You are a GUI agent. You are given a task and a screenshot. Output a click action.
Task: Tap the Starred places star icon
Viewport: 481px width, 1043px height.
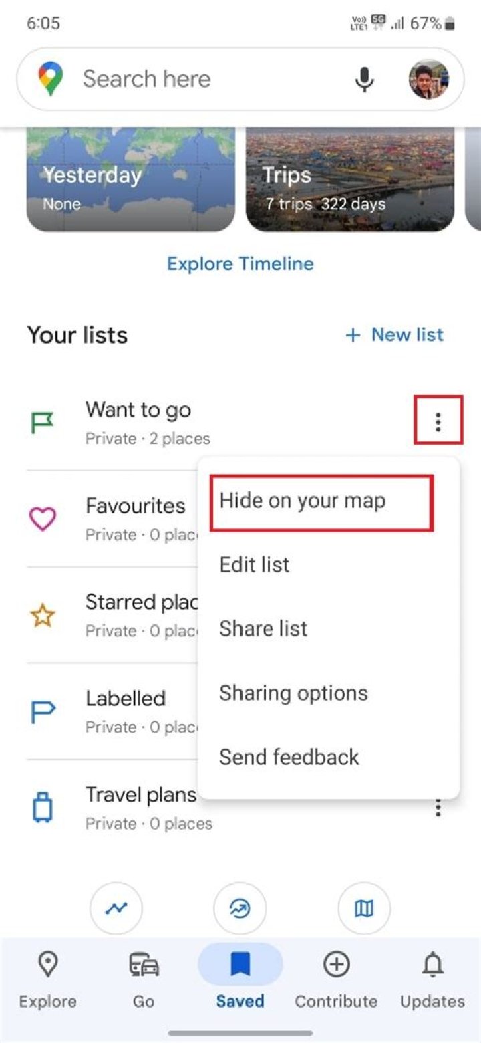(x=42, y=614)
